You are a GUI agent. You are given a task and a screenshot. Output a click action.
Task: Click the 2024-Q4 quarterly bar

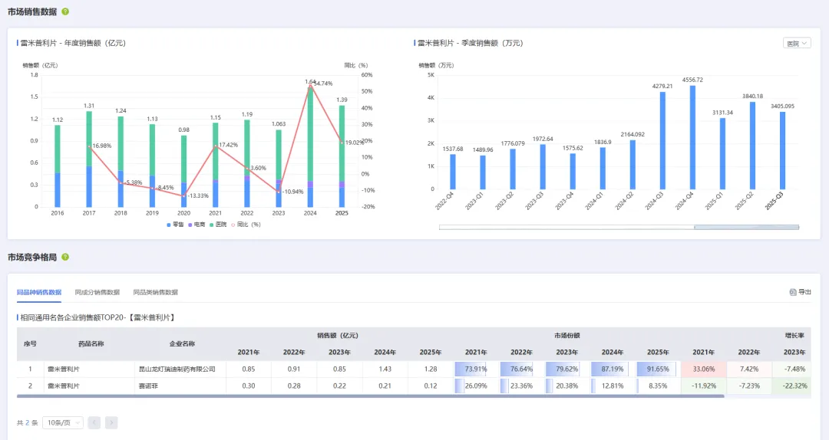pos(692,137)
